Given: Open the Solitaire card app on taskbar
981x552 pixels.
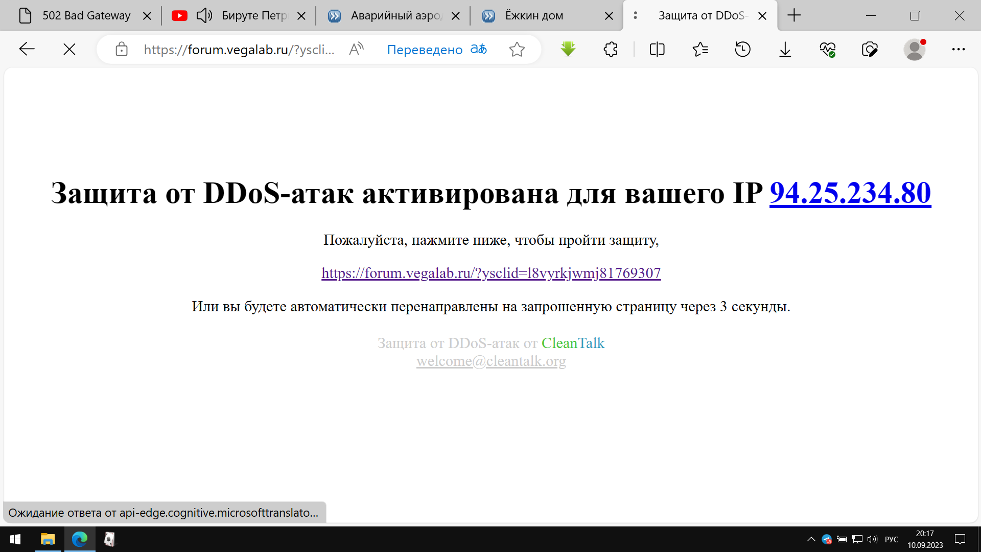Looking at the screenshot, I should [109, 539].
